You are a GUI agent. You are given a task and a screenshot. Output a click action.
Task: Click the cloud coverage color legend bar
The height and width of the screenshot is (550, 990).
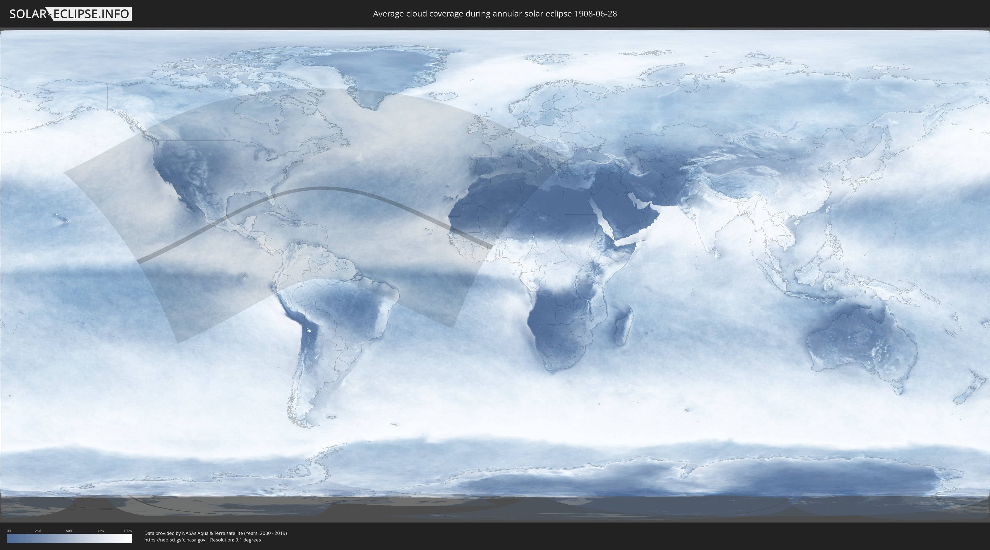pyautogui.click(x=69, y=538)
